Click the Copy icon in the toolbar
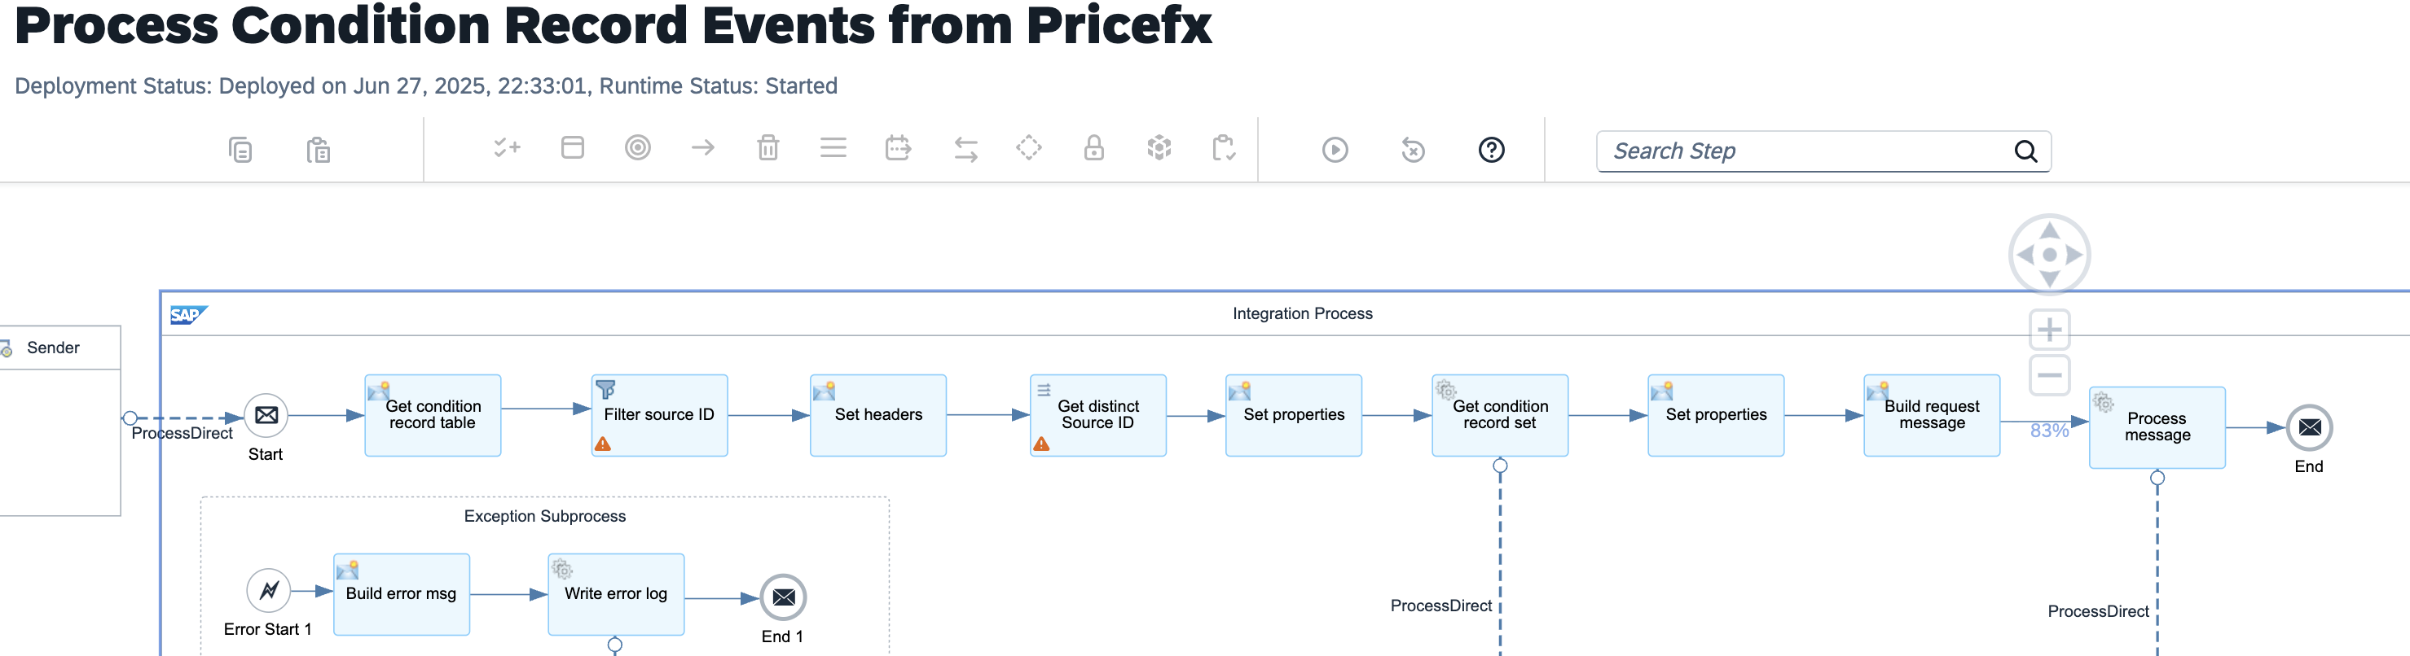The height and width of the screenshot is (656, 2410). coord(240,150)
